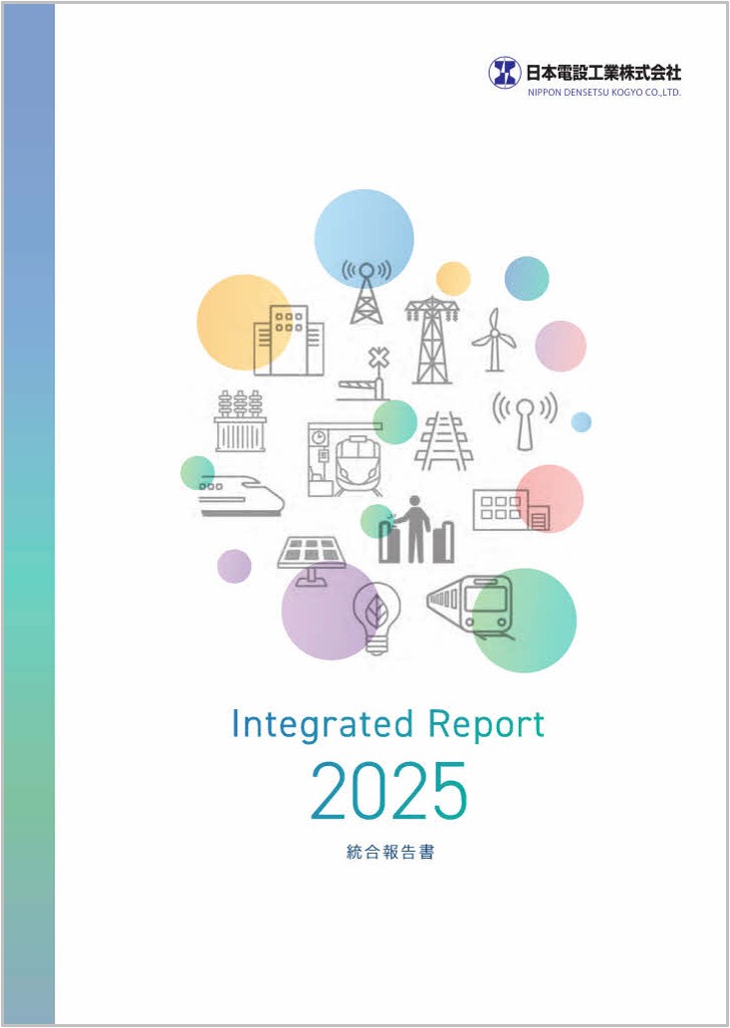Select the power transmission pylon icon
Image resolution: width=730 pixels, height=1028 pixels.
click(x=432, y=340)
